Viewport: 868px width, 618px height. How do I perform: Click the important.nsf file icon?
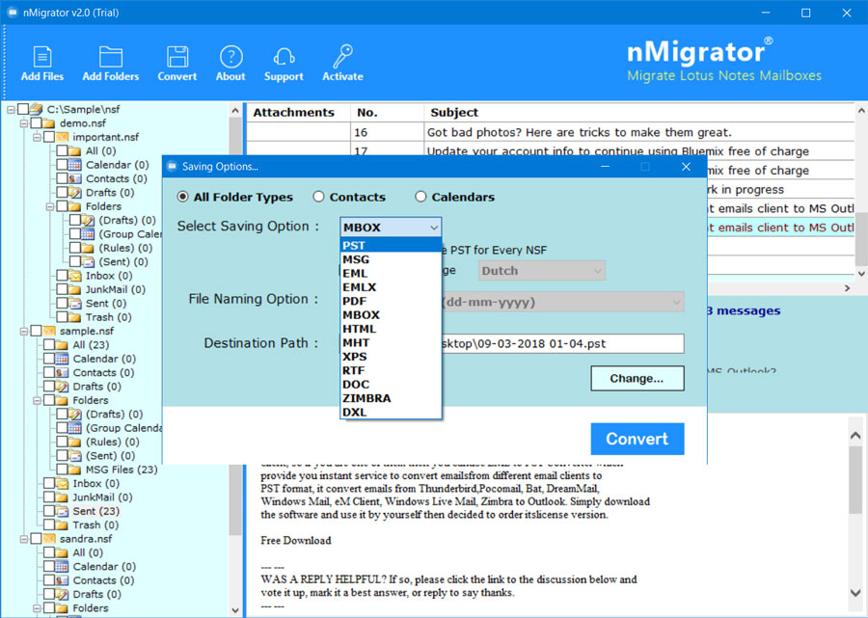63,137
